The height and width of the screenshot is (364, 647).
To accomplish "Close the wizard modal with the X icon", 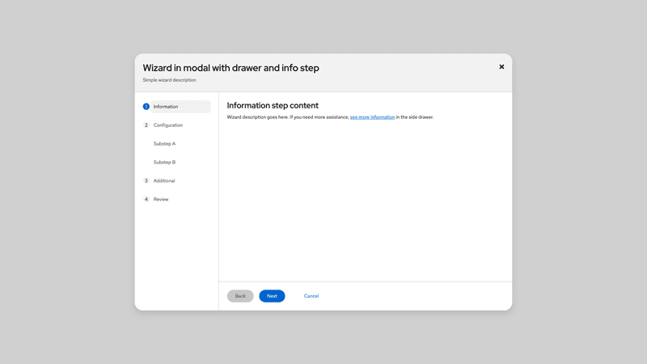I will [x=501, y=67].
